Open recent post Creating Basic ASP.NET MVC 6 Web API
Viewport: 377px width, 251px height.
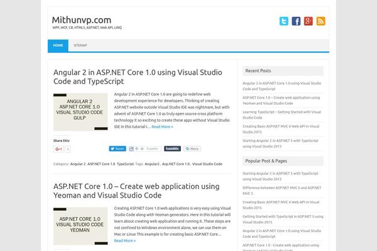tap(281, 129)
